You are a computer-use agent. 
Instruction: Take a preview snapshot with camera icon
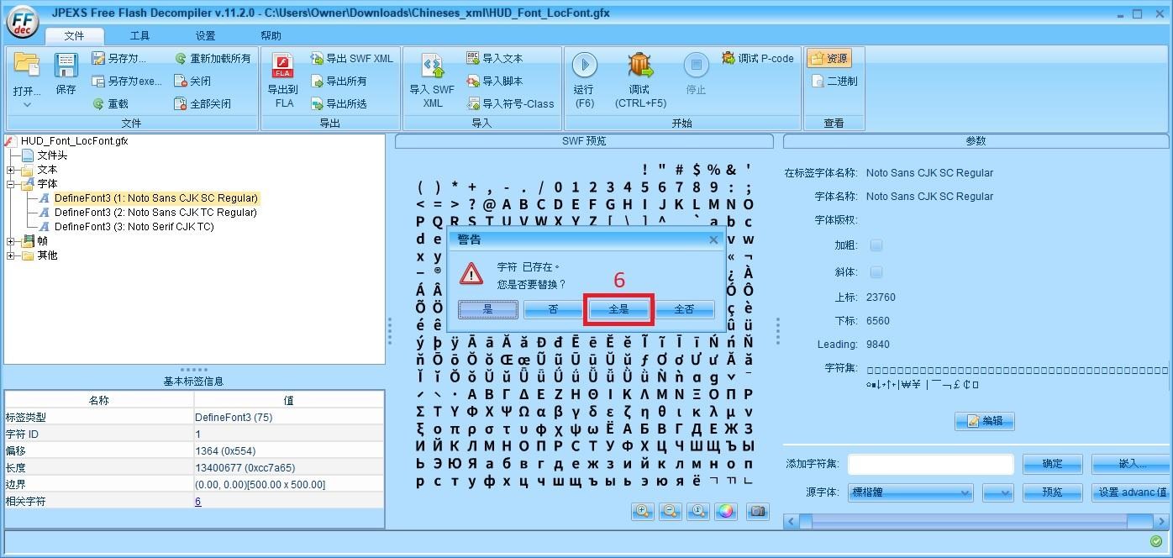(758, 511)
